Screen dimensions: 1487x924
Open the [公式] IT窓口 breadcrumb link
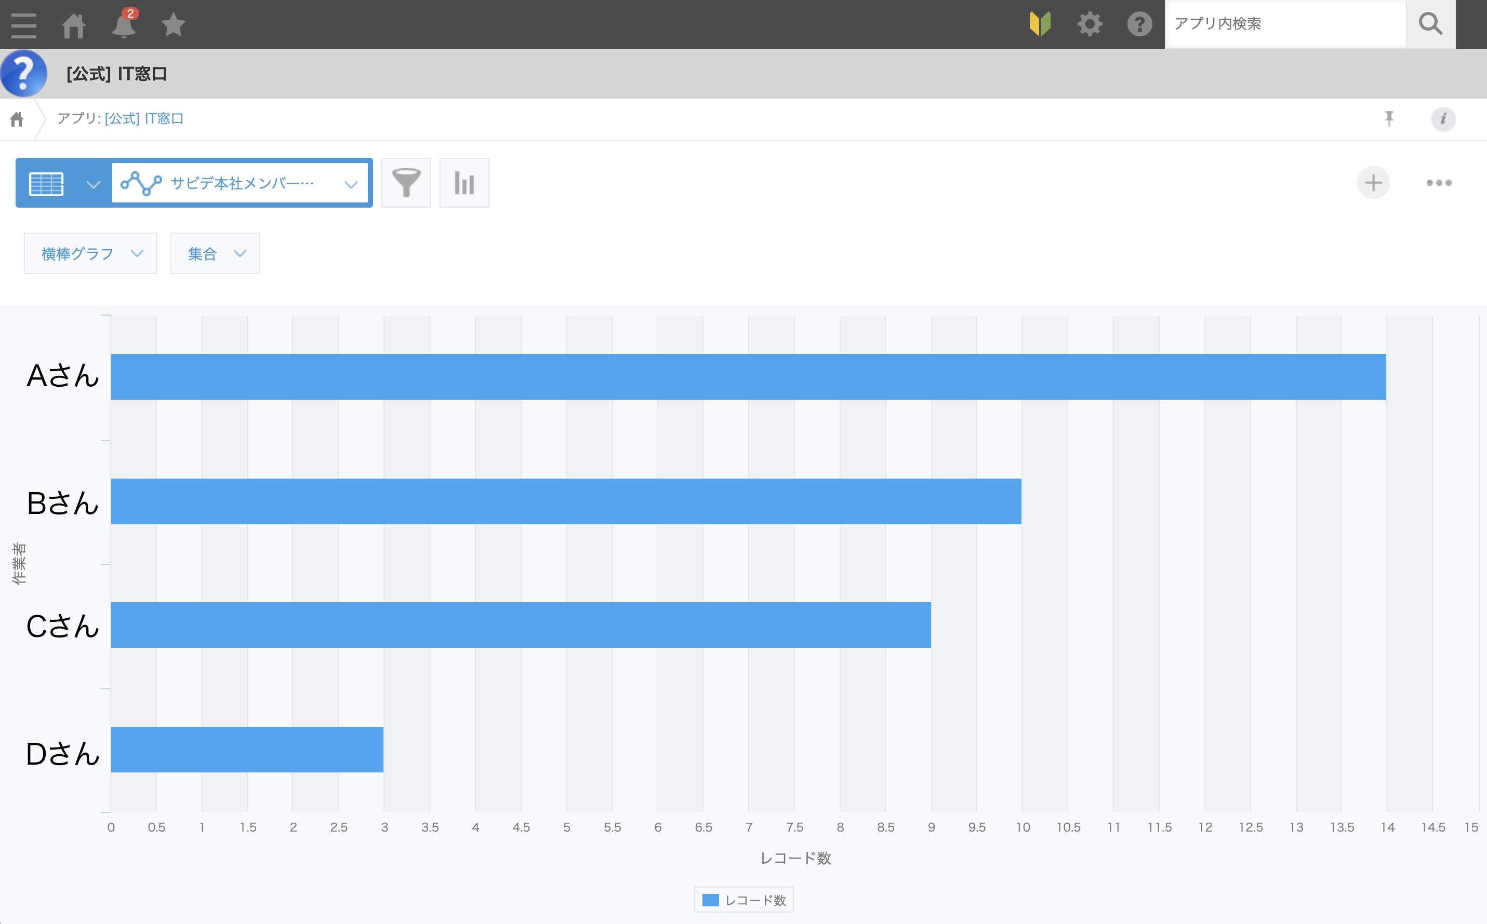pyautogui.click(x=144, y=118)
